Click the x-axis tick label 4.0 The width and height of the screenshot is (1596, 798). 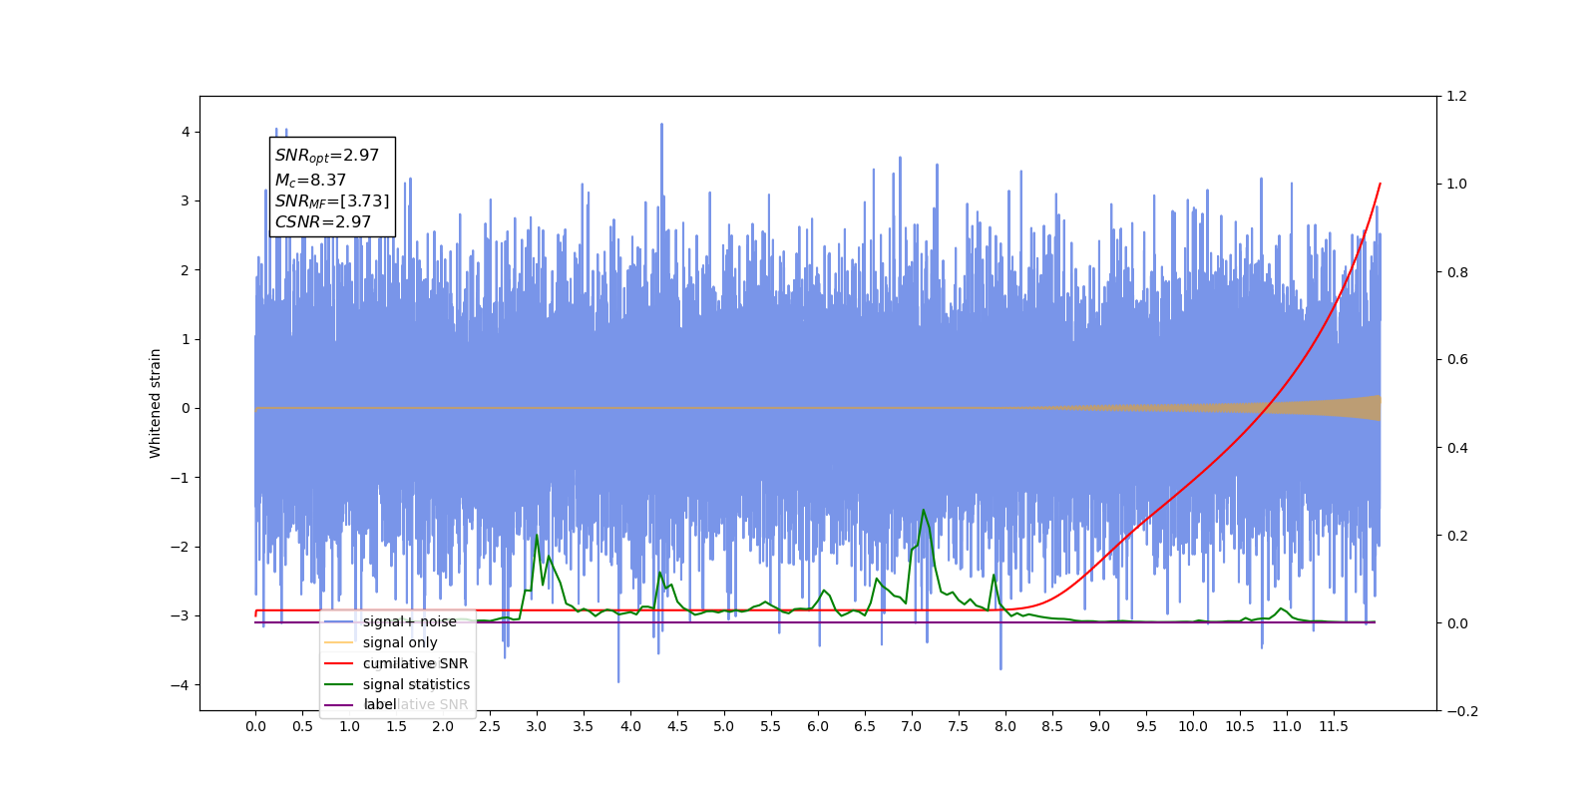630,727
